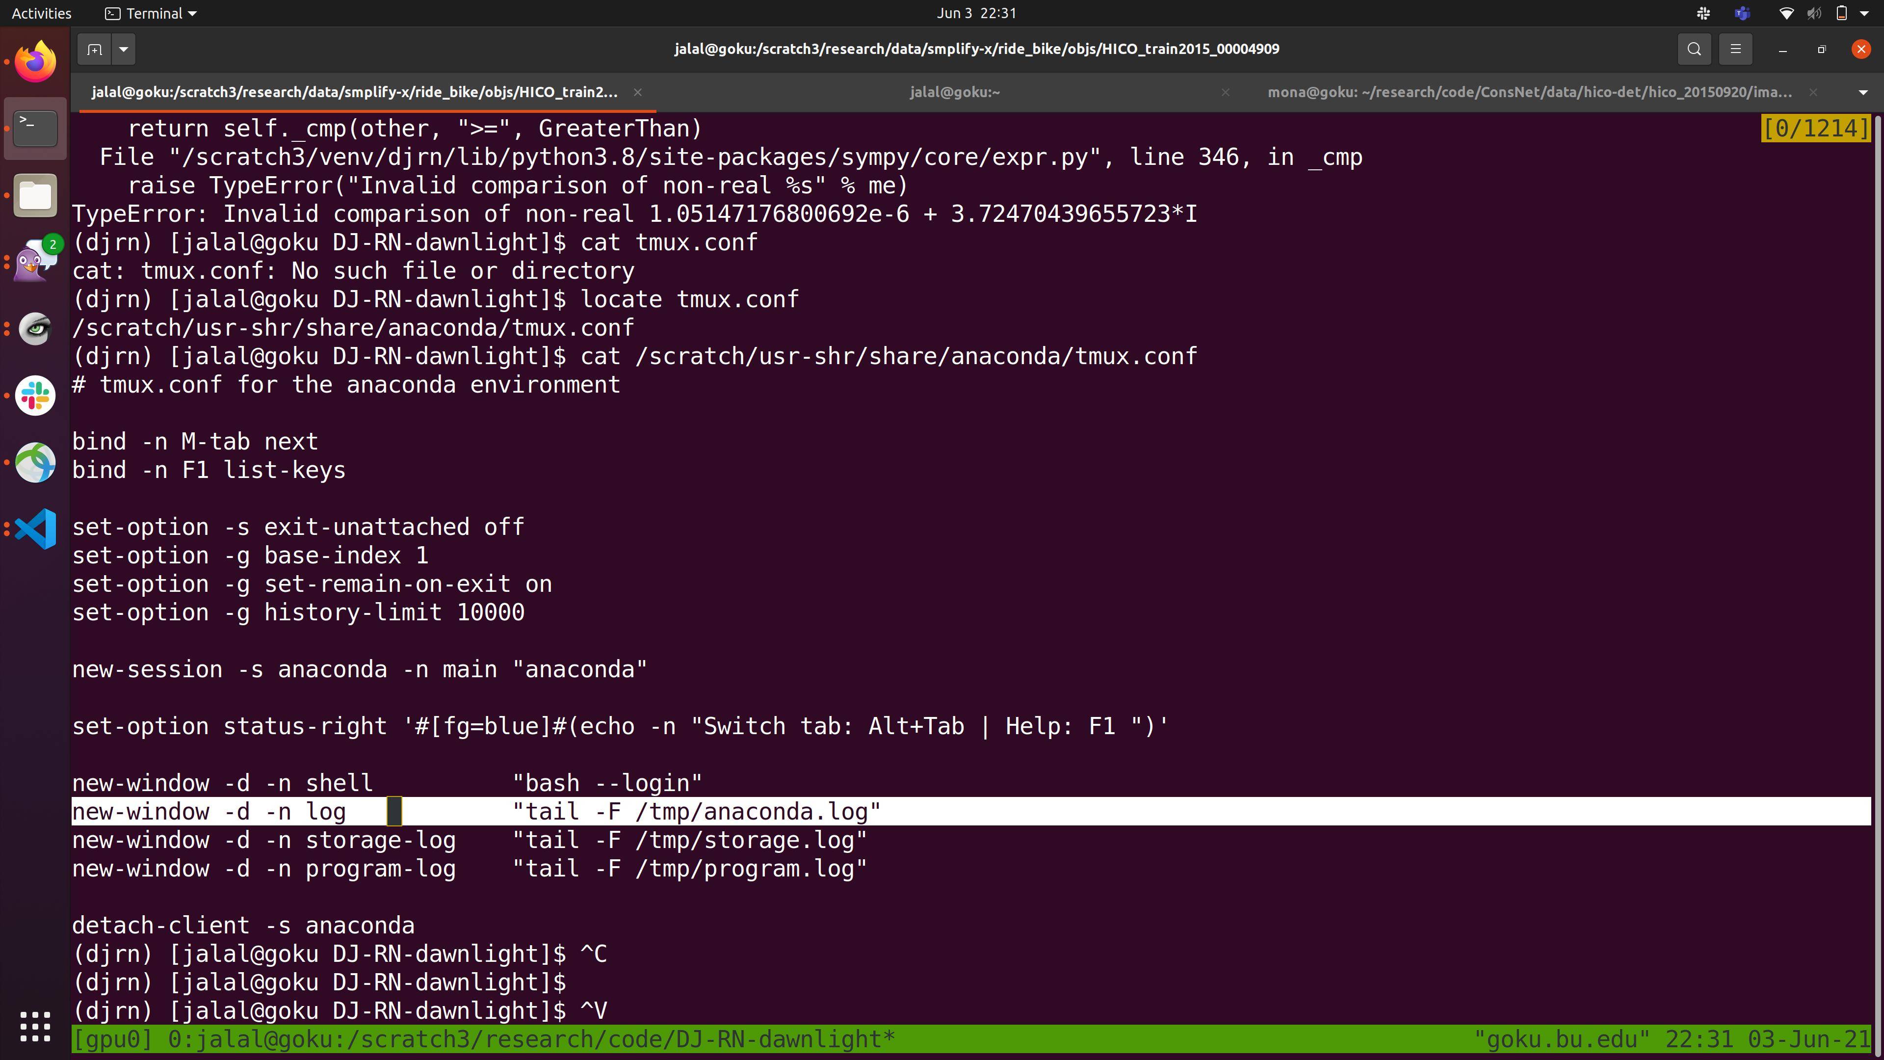Click 'set-option -g history-limit 10000' line
The image size is (1884, 1060).
click(x=298, y=612)
